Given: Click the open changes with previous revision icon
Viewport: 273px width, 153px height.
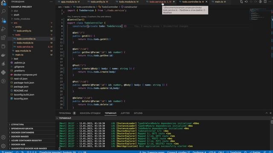Looking at the screenshot, I should coord(246,2).
